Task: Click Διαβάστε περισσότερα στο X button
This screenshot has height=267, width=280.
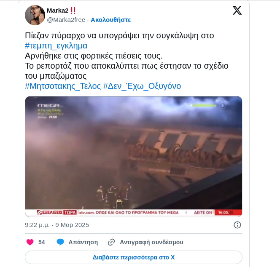Action: pyautogui.click(x=134, y=257)
